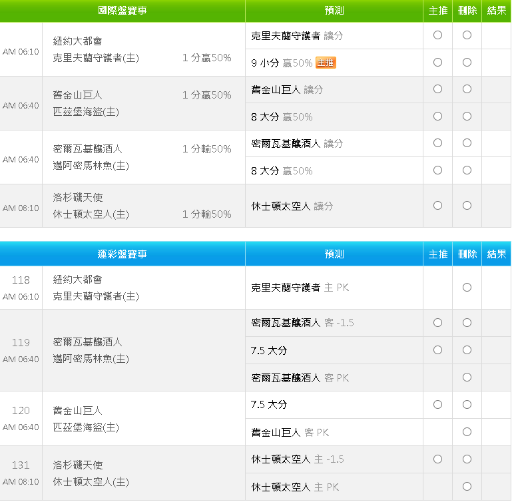Click game number 120

tap(21, 411)
